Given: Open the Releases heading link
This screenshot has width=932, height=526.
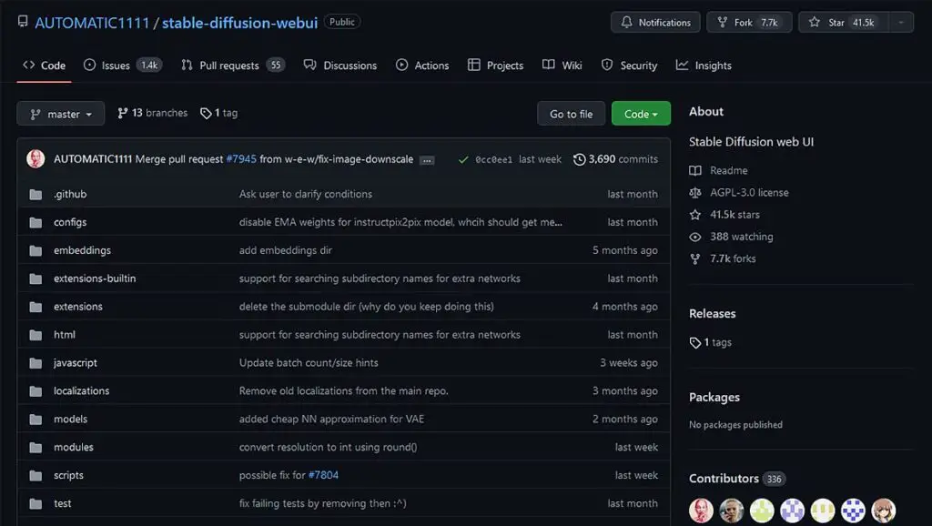Looking at the screenshot, I should (x=712, y=314).
